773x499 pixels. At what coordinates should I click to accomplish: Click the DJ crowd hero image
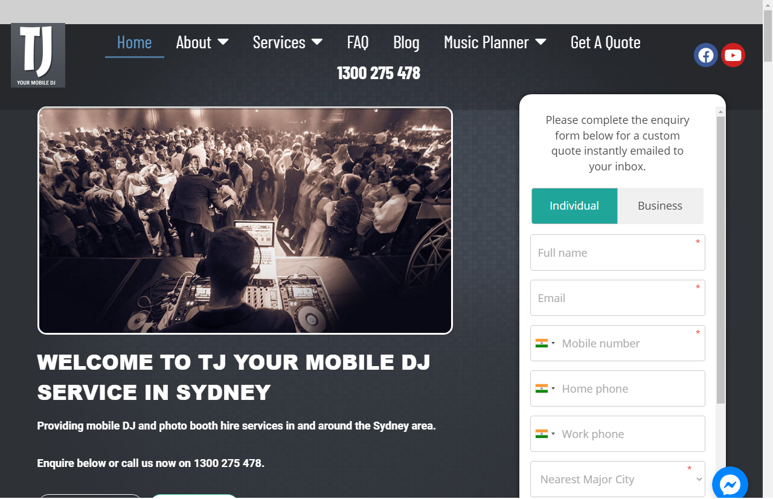click(245, 221)
